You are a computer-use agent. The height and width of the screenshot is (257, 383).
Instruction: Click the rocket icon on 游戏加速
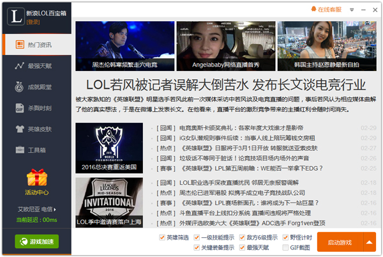24,242
